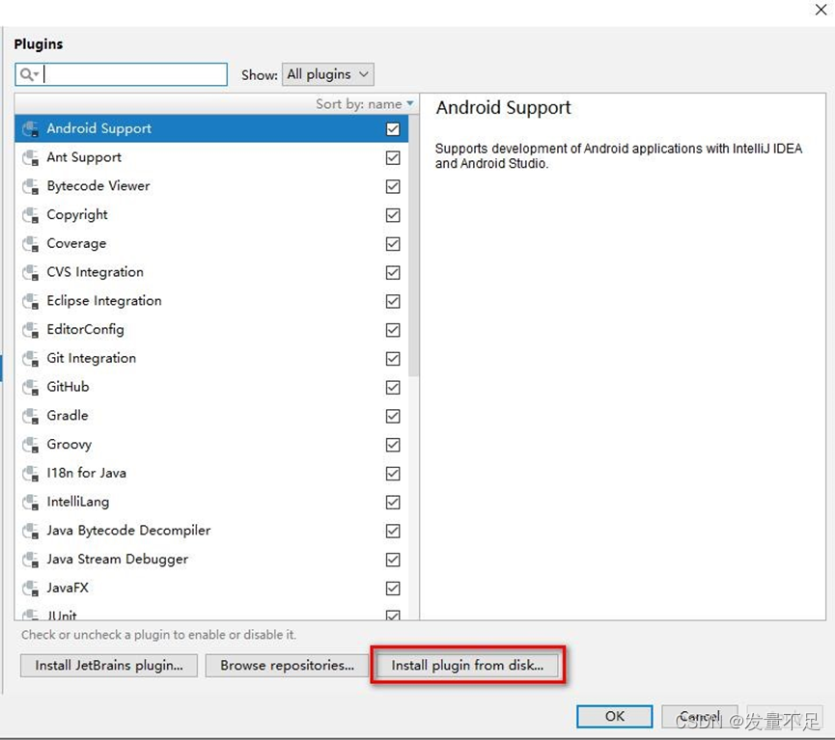Click the Eclipse Integration plugin icon
Image resolution: width=835 pixels, height=740 pixels.
pyautogui.click(x=30, y=301)
